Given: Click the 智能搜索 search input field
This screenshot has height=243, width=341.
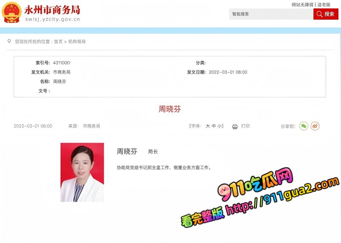Looking at the screenshot, I should [271, 14].
